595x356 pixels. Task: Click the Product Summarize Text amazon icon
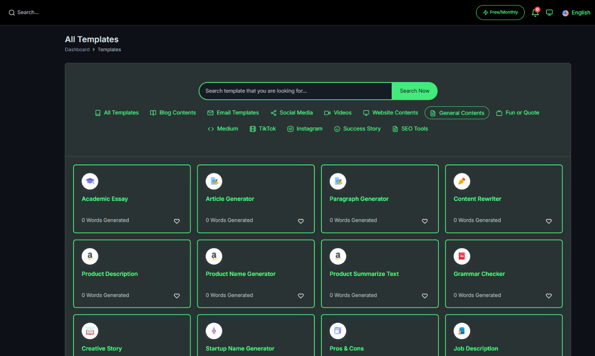coord(338,256)
